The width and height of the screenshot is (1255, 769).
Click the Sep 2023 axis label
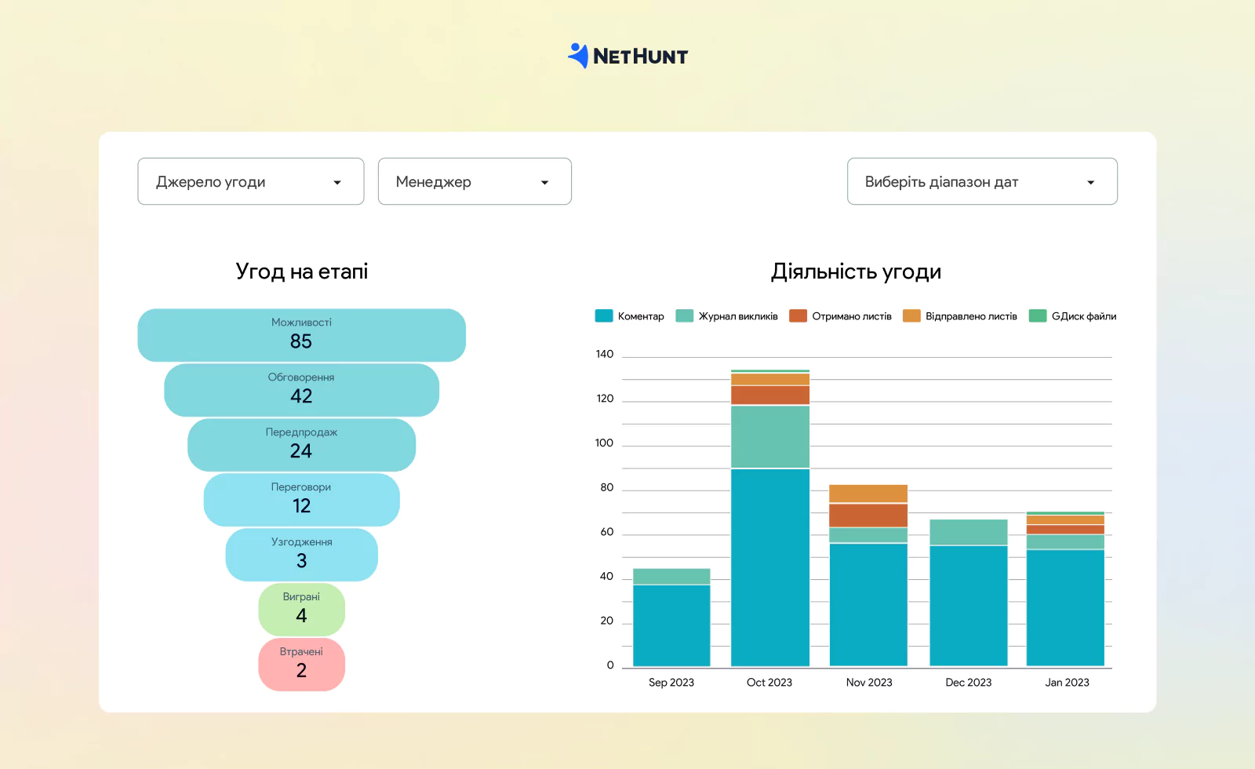(671, 683)
